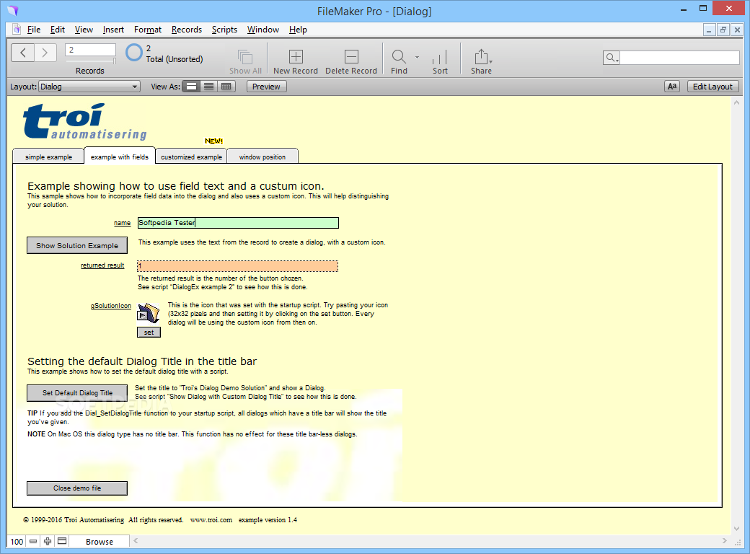The width and height of the screenshot is (750, 554).
Task: Click the name field label
Action: tap(122, 223)
